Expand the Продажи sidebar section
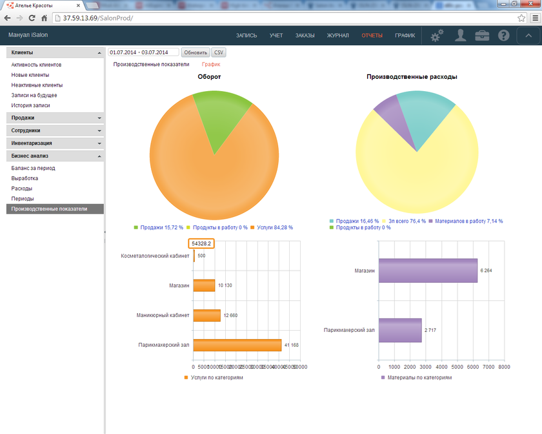 [55, 118]
